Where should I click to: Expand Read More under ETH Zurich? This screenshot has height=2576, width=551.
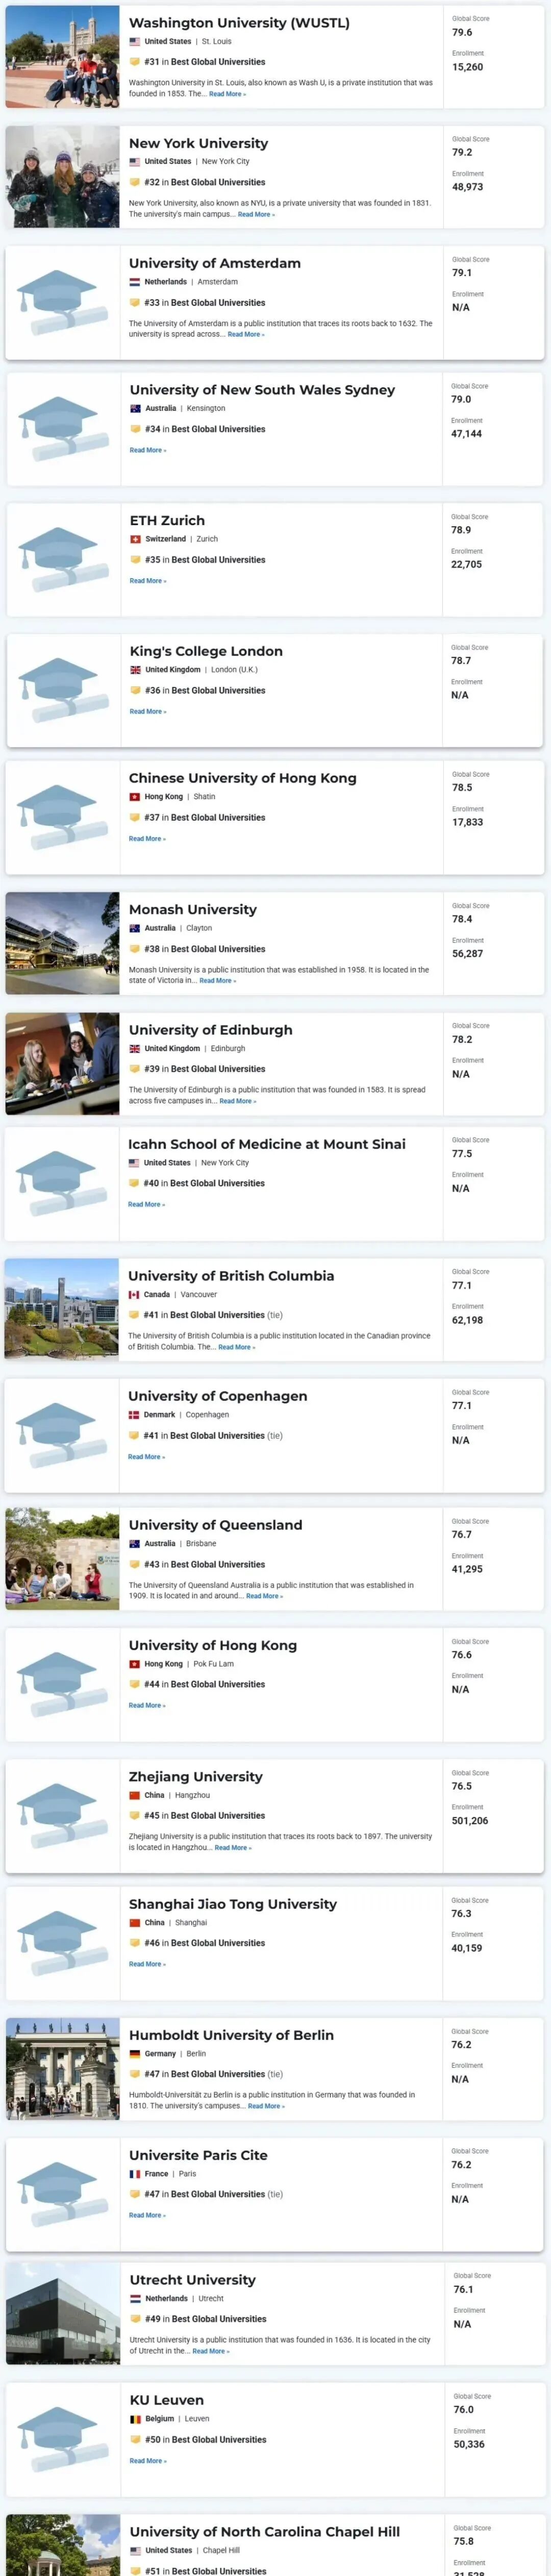tap(147, 581)
